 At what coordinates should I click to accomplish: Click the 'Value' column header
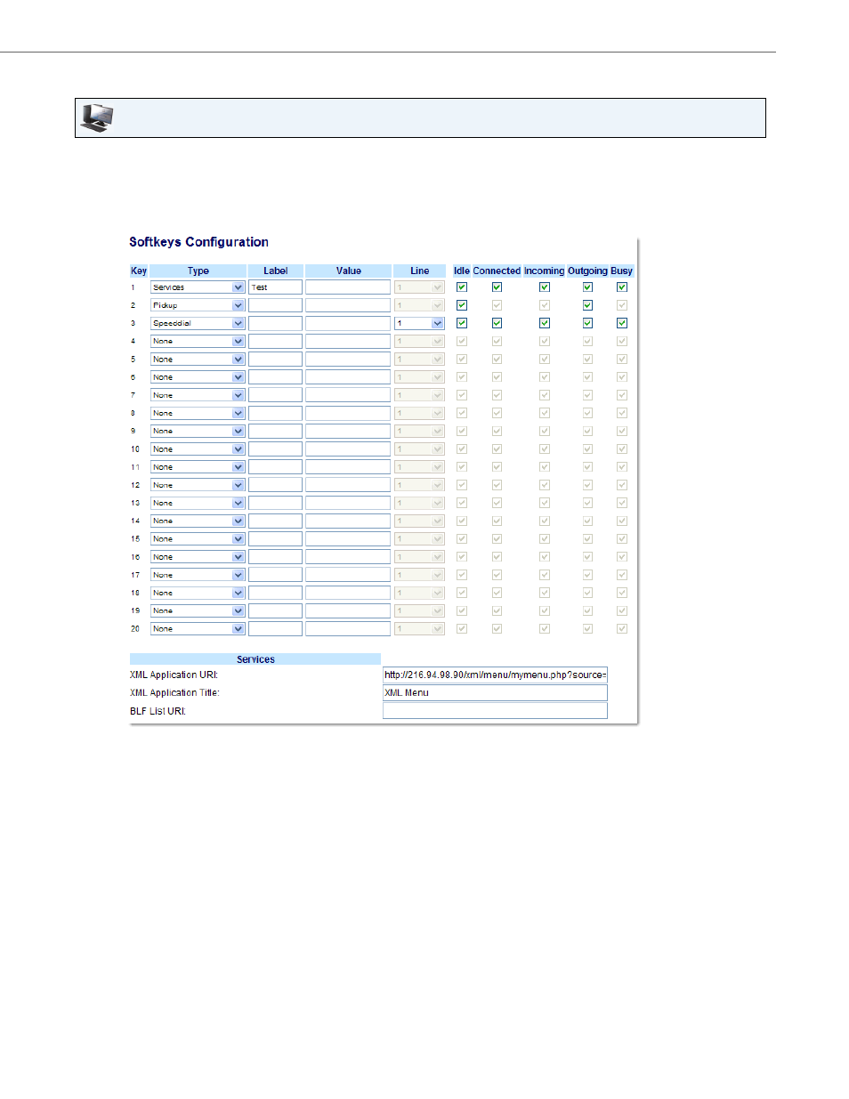[349, 271]
